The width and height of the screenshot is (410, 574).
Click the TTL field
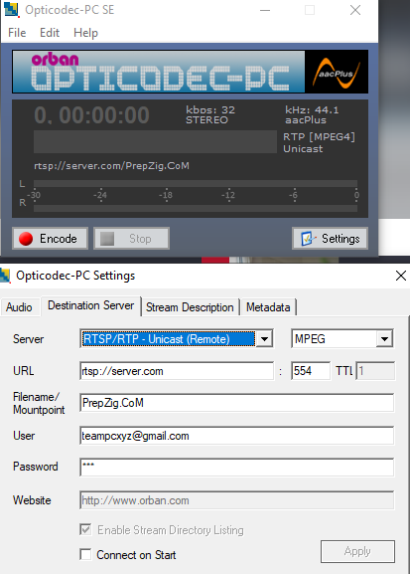coord(375,371)
